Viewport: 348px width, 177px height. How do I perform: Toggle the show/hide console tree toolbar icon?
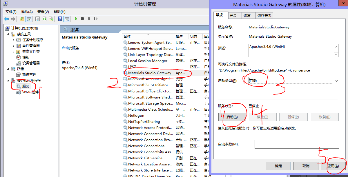pos(29,19)
